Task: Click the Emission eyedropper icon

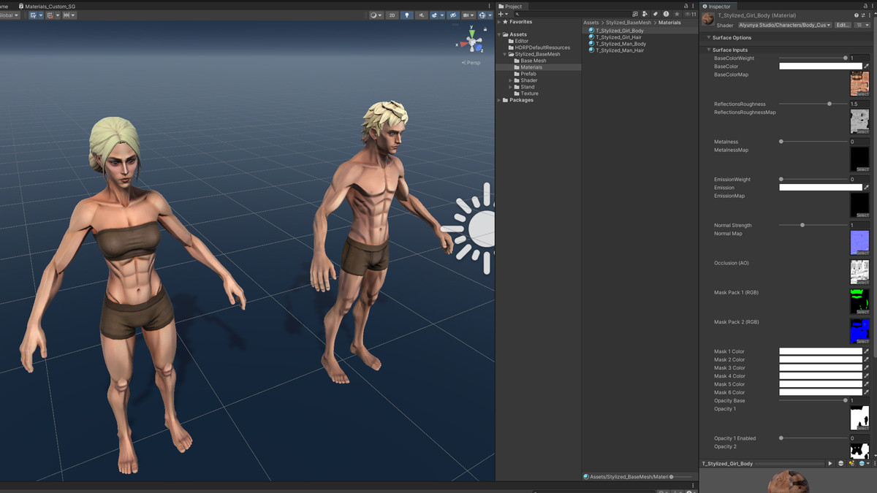Action: [x=867, y=188]
